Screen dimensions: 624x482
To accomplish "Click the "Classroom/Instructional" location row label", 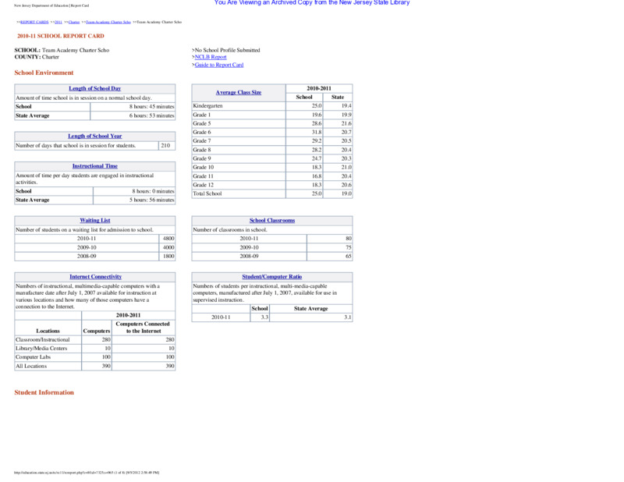I will pyautogui.click(x=43, y=339).
